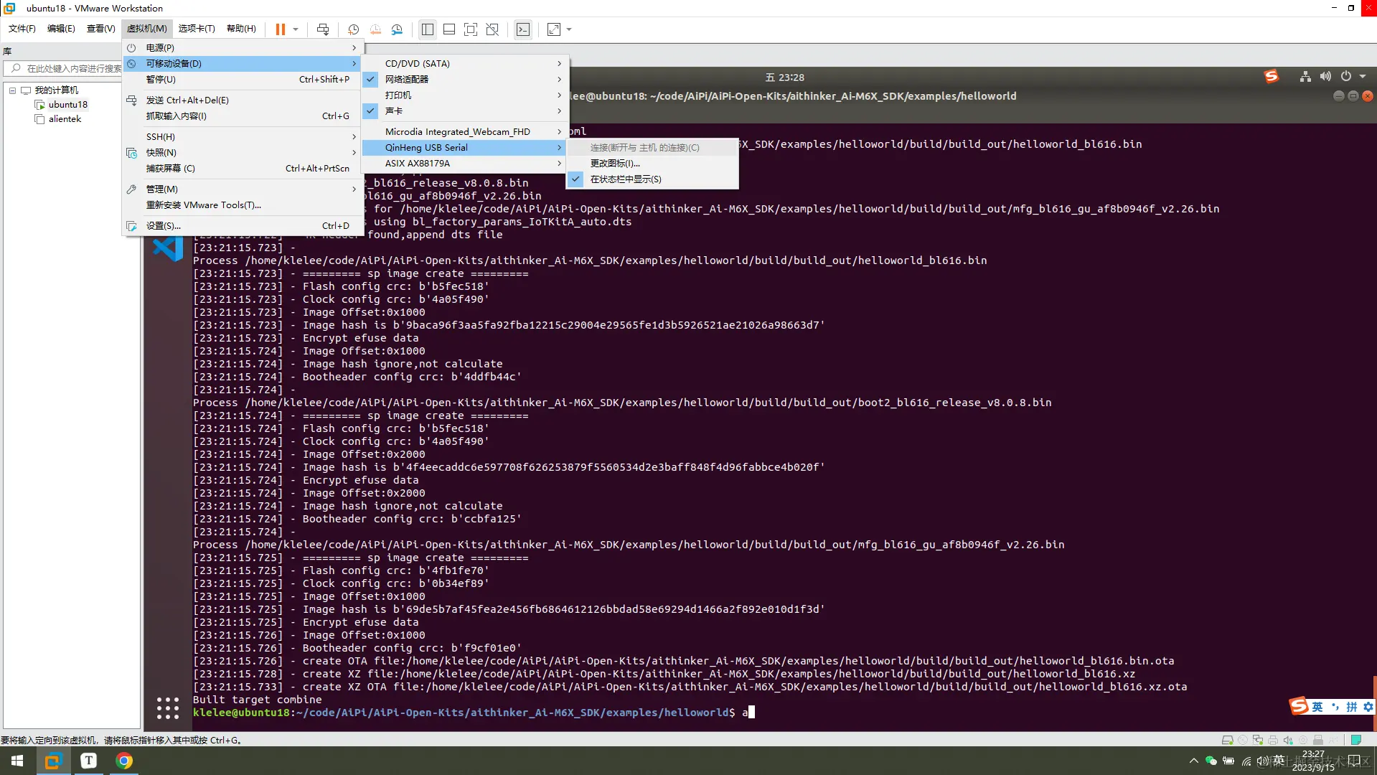
Task: Select ASIX AX88179A device entry
Action: [465, 164]
